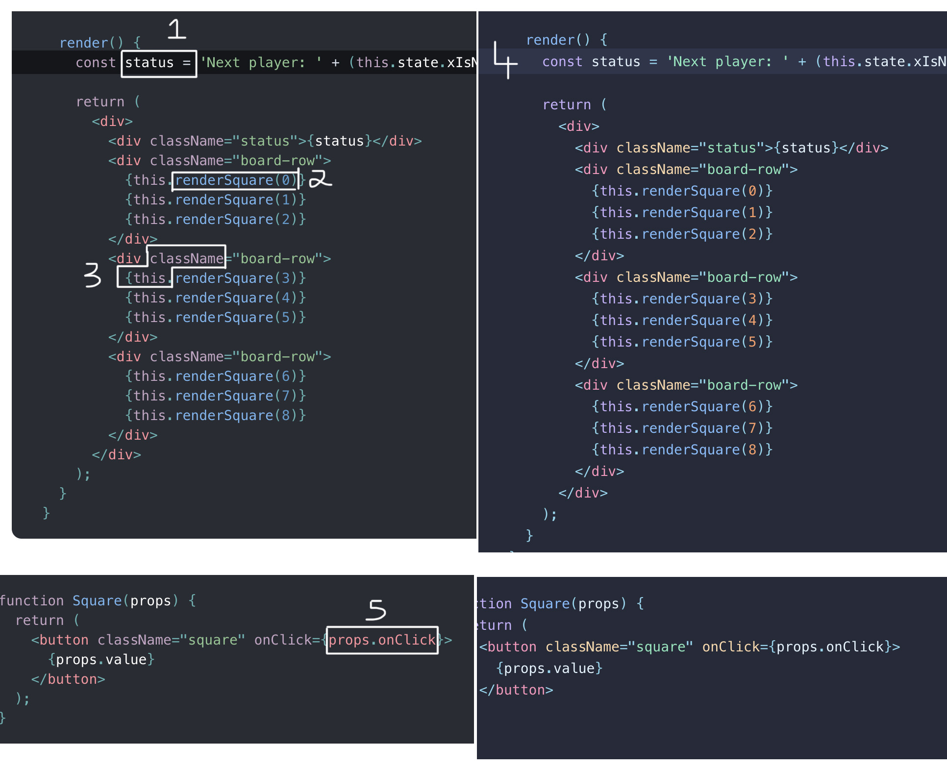Image resolution: width=947 pixels, height=772 pixels.
Task: Click 'render()' in the top-right panel
Action: 558,40
